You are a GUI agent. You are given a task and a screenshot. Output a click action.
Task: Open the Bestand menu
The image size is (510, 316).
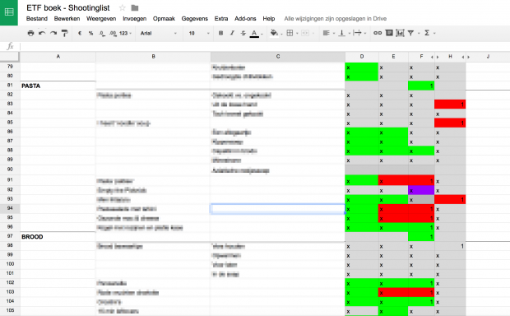(37, 19)
